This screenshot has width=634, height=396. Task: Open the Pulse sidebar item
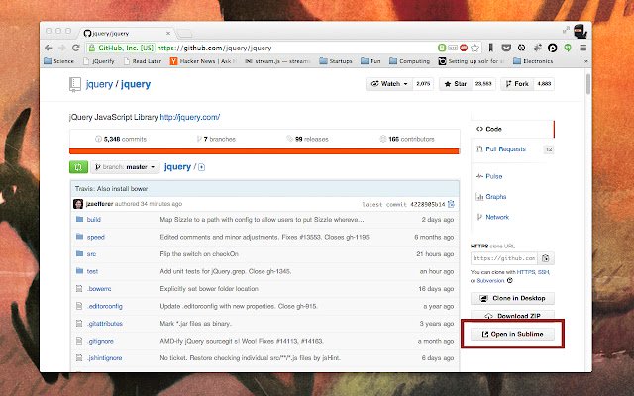[x=489, y=176]
